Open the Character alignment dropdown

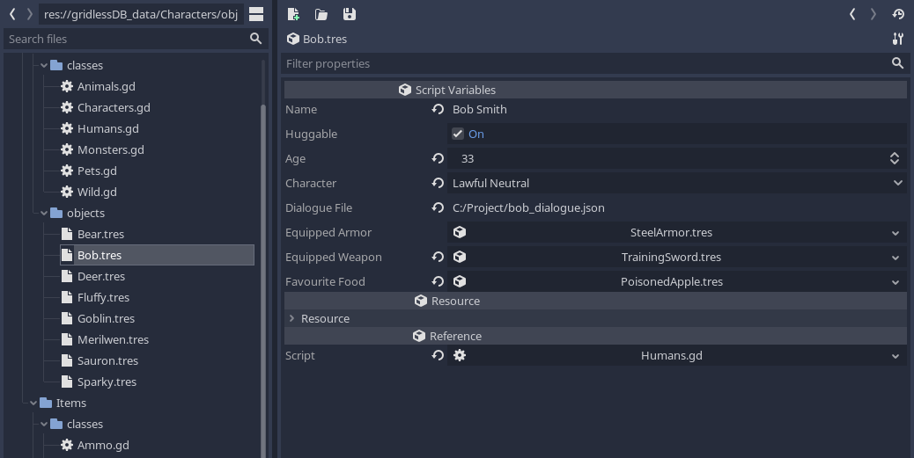(x=897, y=184)
